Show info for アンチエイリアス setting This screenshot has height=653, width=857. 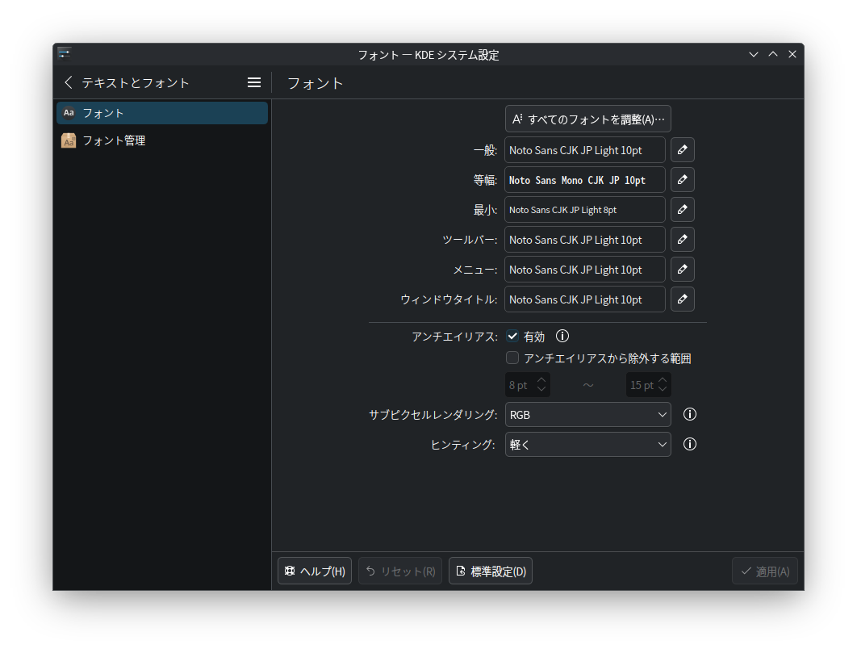pos(562,337)
